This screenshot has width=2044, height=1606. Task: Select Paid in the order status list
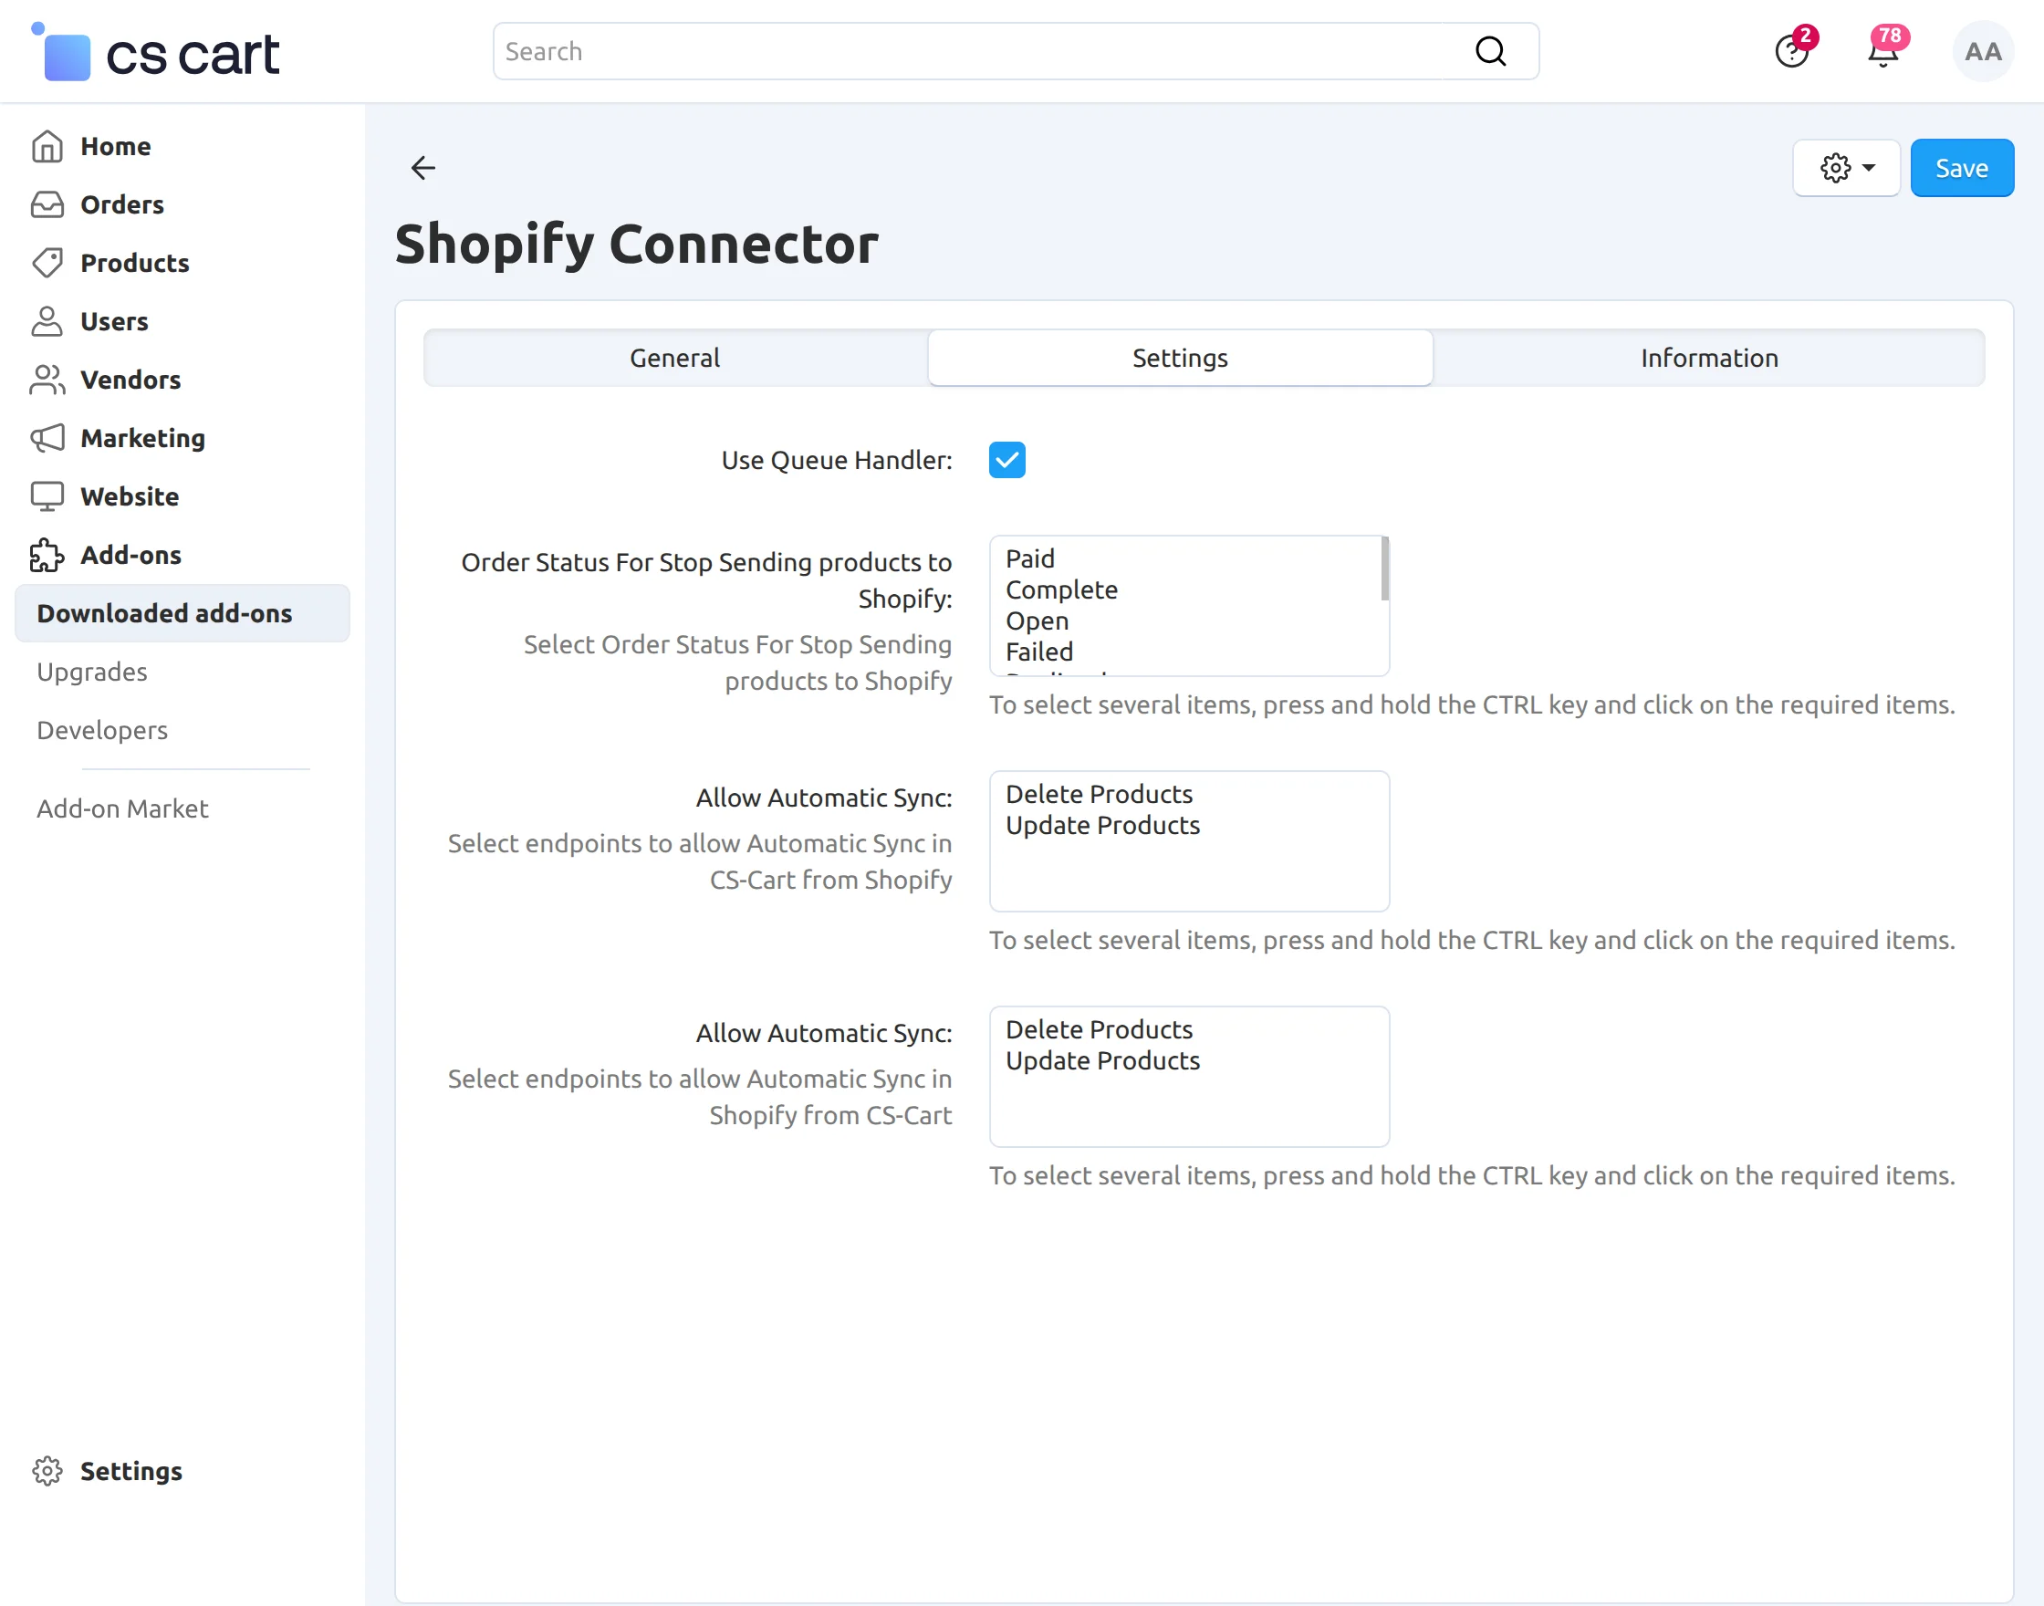click(1030, 558)
